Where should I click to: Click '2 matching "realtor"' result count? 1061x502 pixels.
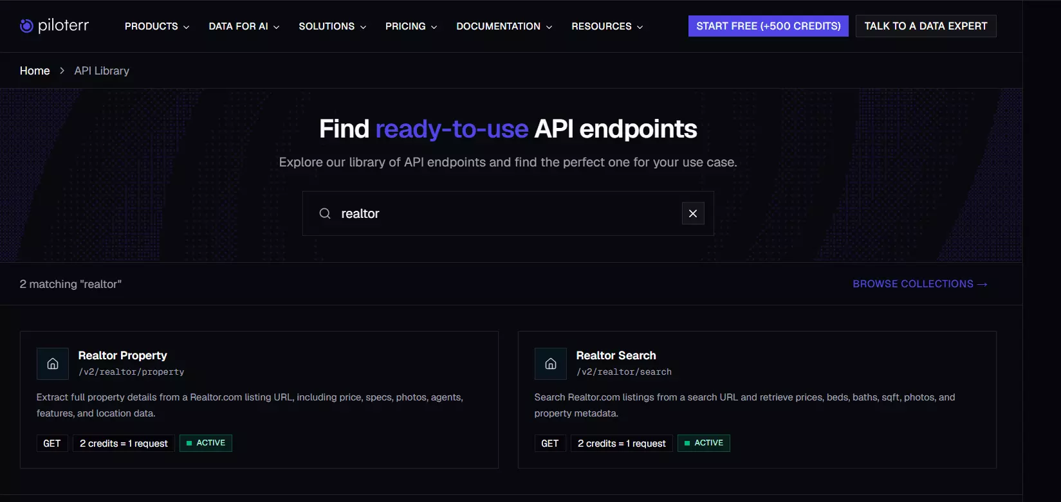pyautogui.click(x=71, y=284)
